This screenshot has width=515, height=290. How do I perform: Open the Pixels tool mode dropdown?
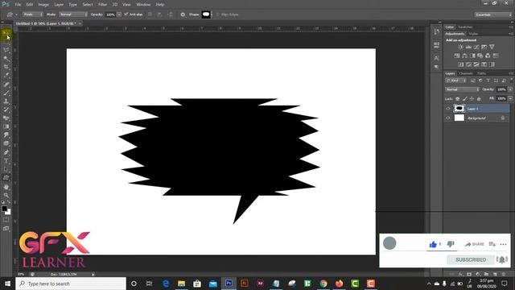32,14
